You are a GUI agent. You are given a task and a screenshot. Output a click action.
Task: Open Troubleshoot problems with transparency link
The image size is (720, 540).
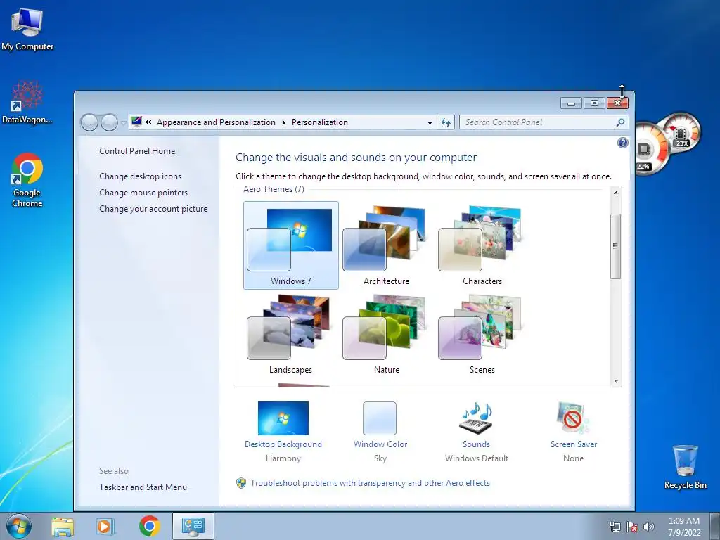(370, 483)
